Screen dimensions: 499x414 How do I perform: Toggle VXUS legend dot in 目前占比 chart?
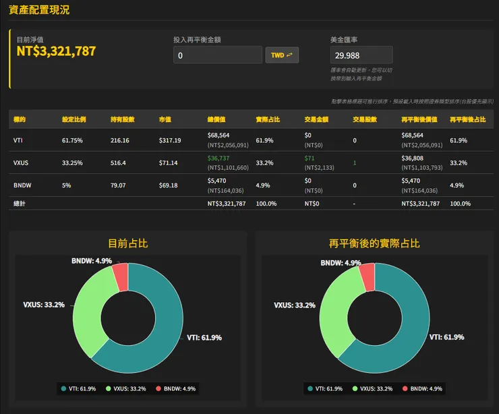(x=108, y=388)
